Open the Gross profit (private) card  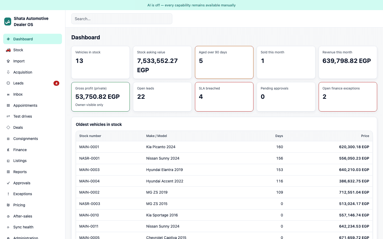tap(101, 97)
